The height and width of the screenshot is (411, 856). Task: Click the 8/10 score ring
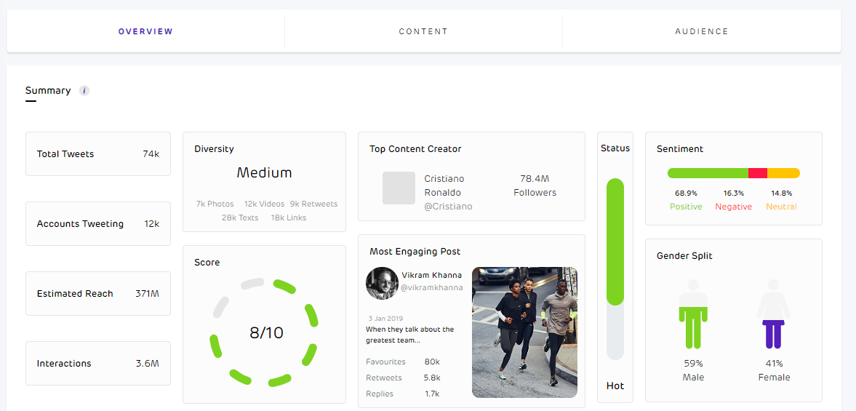pyautogui.click(x=264, y=333)
